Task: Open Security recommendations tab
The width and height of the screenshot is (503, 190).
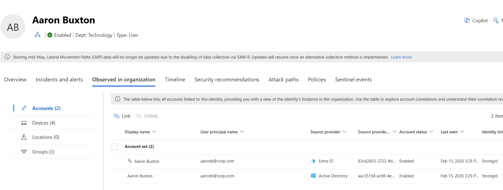Action: 227,79
